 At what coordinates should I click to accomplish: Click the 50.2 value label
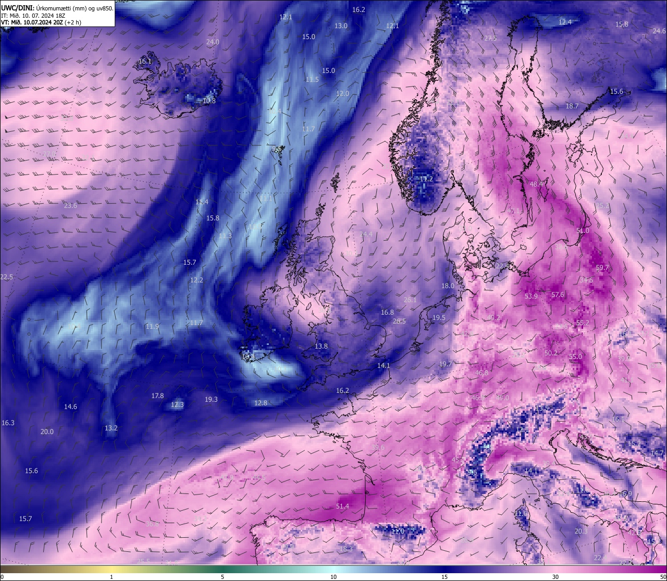pos(551,353)
